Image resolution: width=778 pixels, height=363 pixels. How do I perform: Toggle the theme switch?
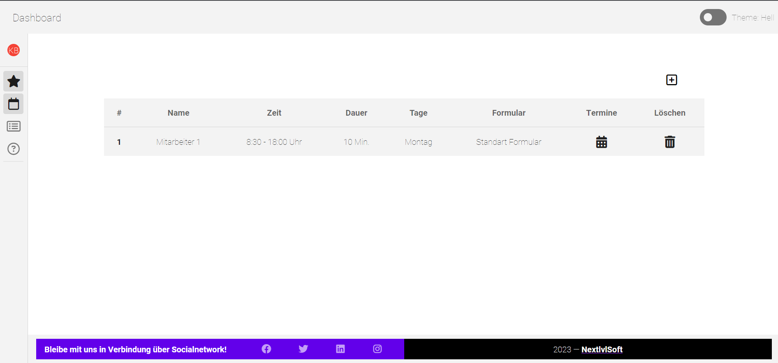[713, 18]
